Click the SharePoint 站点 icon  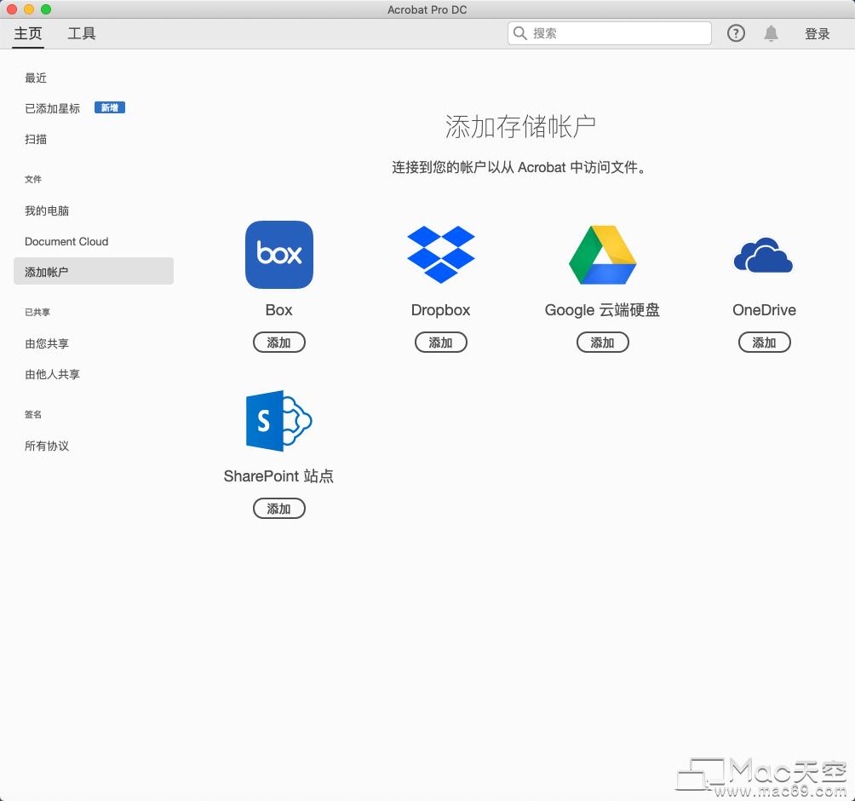(x=278, y=420)
